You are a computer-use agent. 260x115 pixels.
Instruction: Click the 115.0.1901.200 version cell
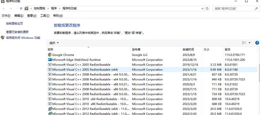coord(235,60)
